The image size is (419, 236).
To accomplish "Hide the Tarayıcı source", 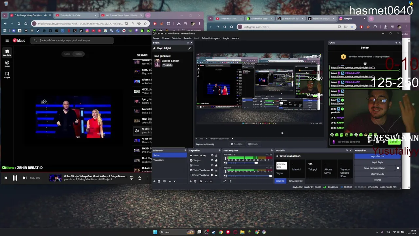I will 212,160.
